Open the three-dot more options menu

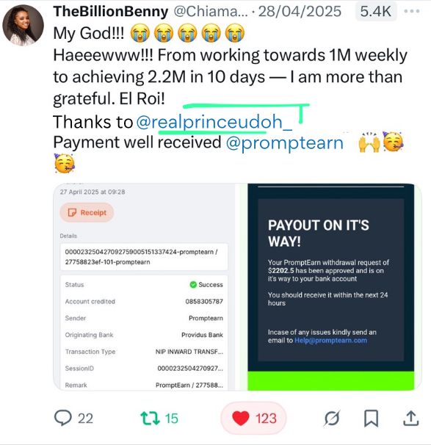412,11
